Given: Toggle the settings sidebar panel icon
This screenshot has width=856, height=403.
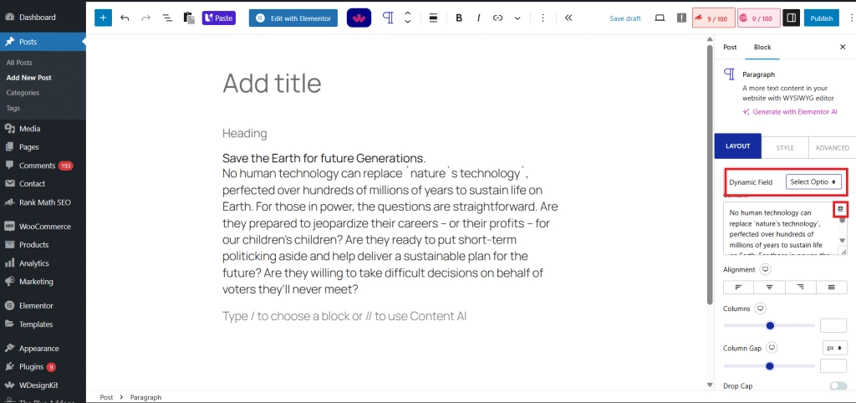Looking at the screenshot, I should click(790, 18).
